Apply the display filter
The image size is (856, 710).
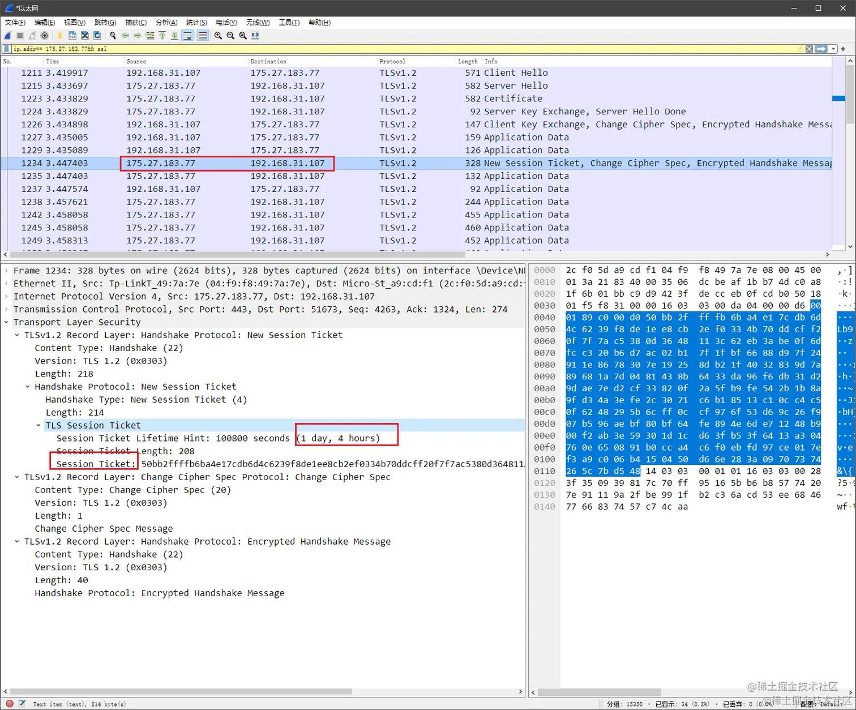821,49
